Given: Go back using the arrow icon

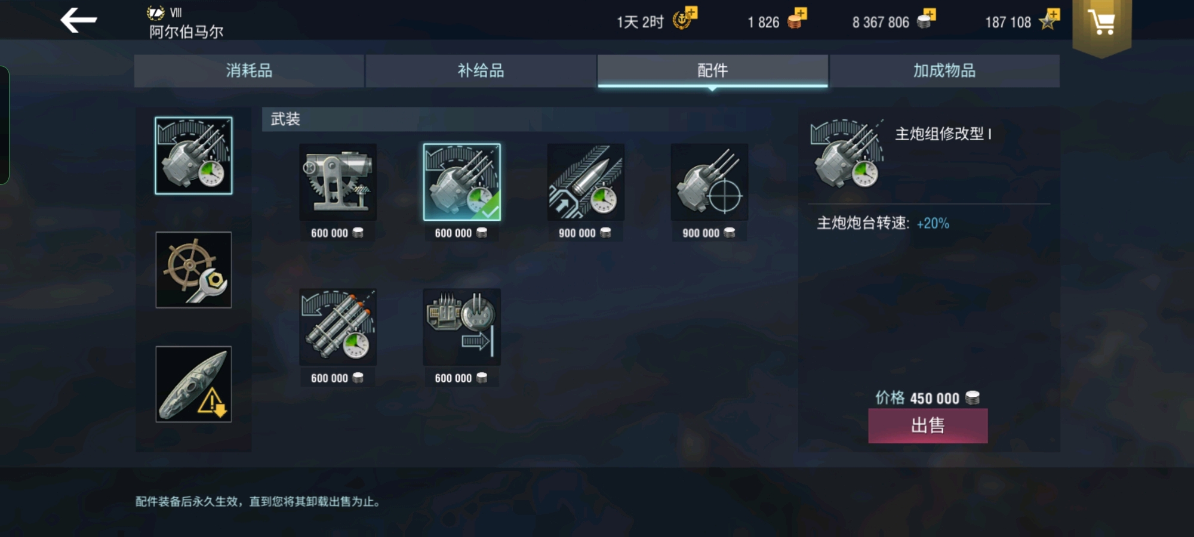Looking at the screenshot, I should (78, 20).
